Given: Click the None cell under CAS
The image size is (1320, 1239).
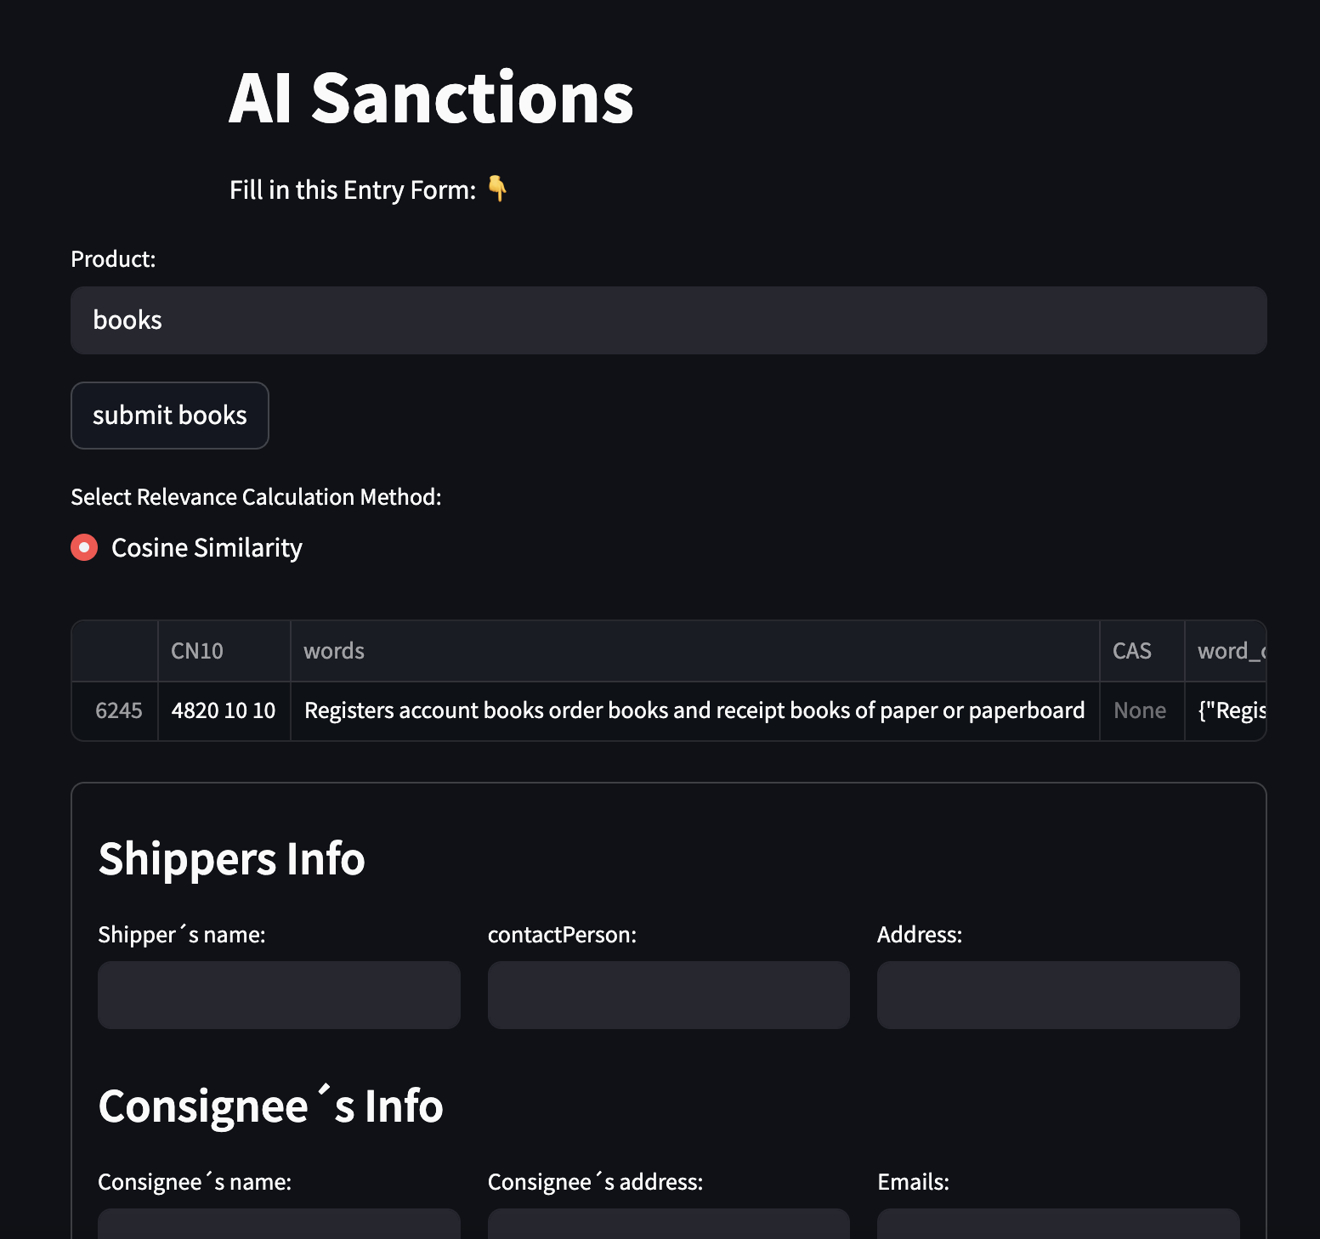Looking at the screenshot, I should [x=1142, y=711].
